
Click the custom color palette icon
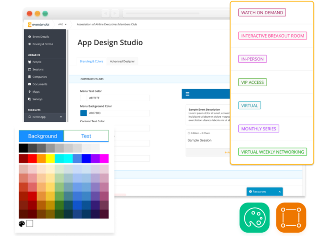(22, 224)
